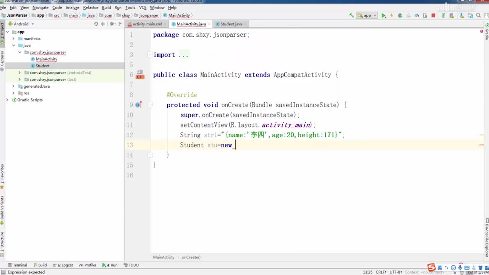
Task: Open the TODO tool window
Action: coord(131,265)
